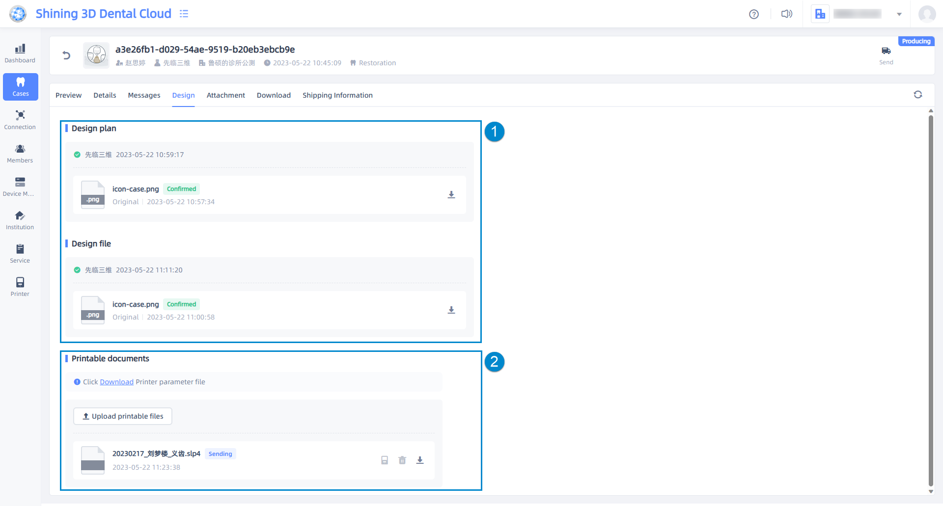The image size is (943, 506).
Task: Click the back arrow to return
Action: coord(66,55)
